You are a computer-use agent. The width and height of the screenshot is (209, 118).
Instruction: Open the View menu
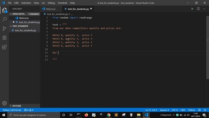click(x=36, y=3)
